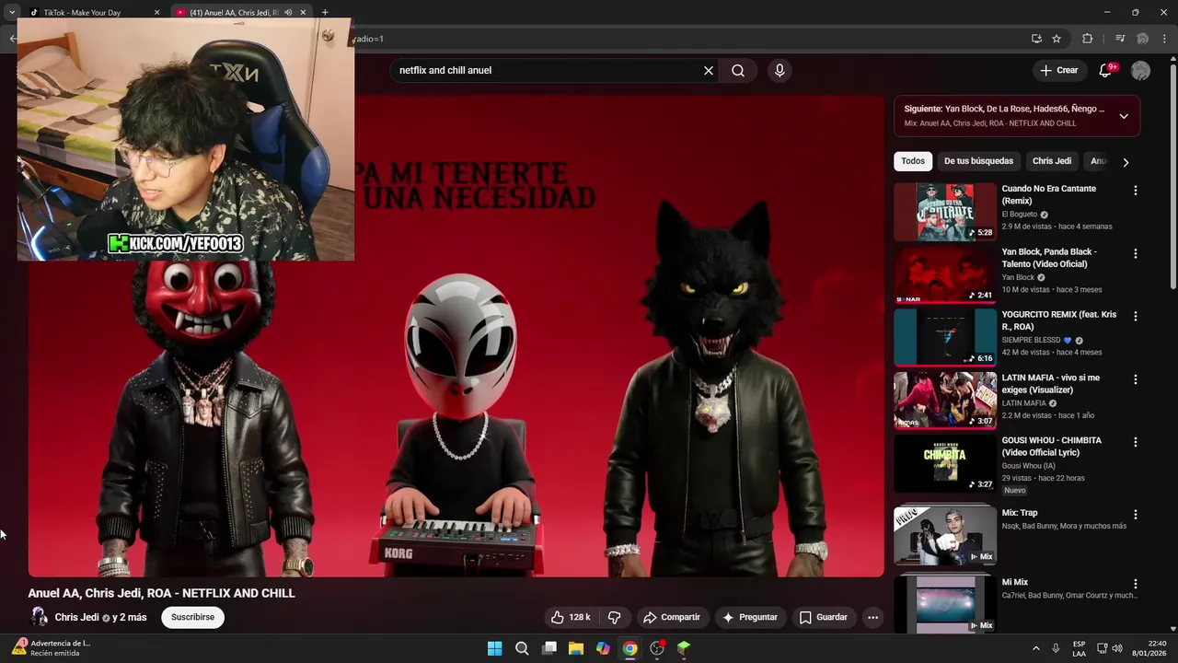Open a new browser tab

click(x=325, y=13)
